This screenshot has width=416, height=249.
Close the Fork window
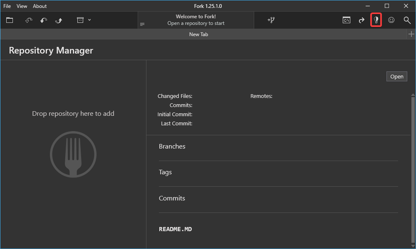click(x=406, y=6)
